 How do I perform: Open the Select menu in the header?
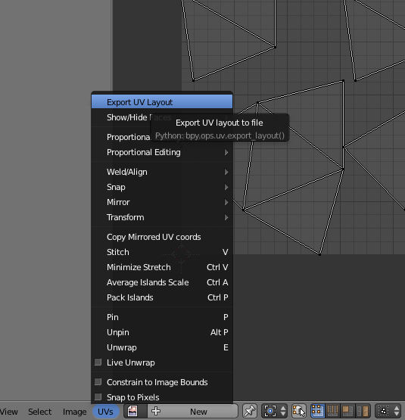[x=39, y=412]
